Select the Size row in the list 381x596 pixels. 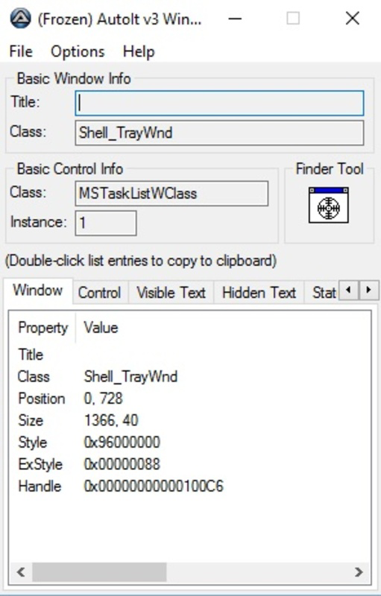189,421
